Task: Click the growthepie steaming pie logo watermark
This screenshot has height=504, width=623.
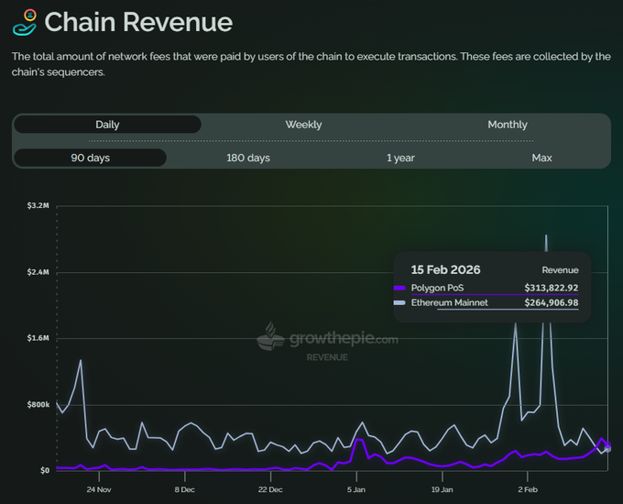Action: (270, 337)
